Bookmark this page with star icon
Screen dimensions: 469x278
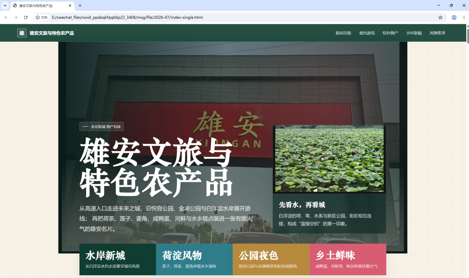[440, 17]
